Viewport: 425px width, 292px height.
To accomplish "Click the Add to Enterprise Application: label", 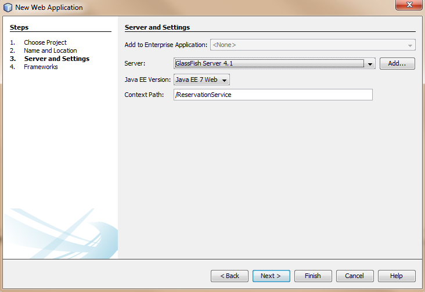I will [165, 45].
